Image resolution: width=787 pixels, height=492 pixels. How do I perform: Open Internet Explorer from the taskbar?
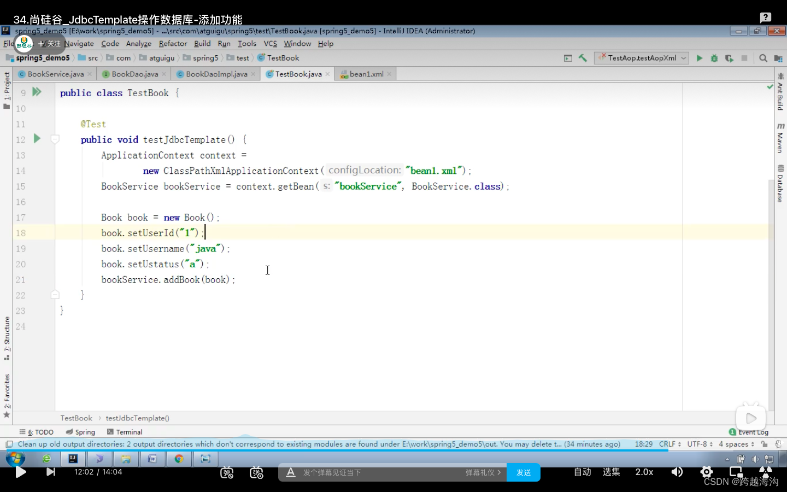(x=46, y=459)
